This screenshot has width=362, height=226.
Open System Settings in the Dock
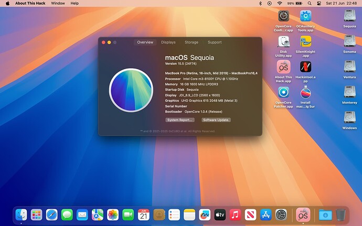[x=281, y=215]
